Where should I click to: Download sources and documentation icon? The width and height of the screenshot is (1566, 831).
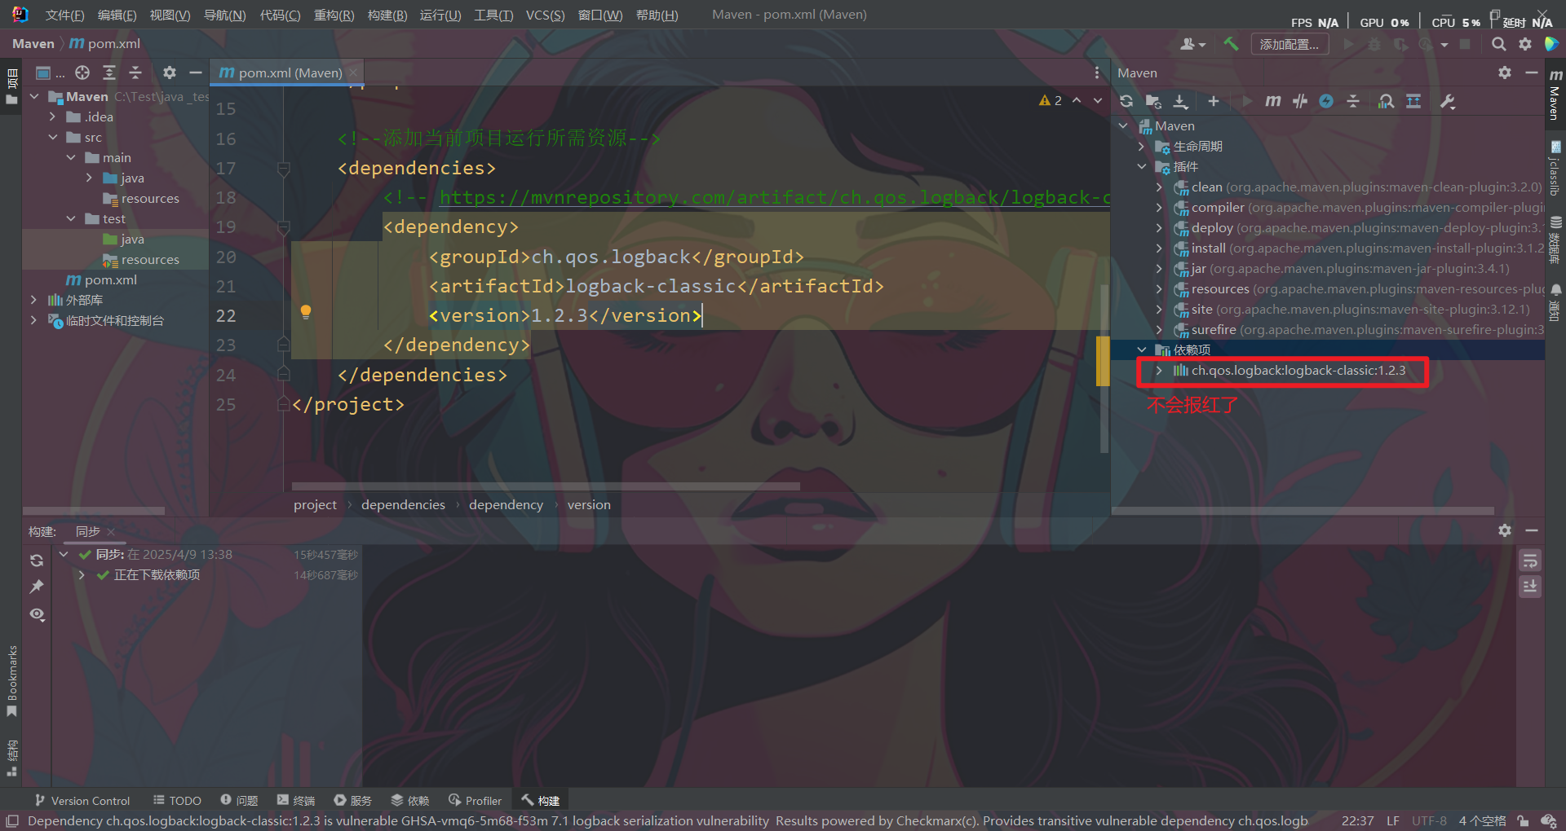(x=1180, y=101)
